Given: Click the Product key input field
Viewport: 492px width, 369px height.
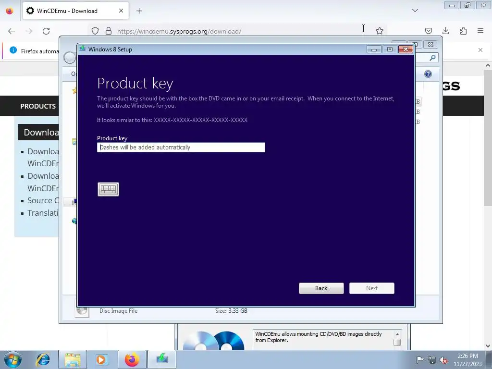Looking at the screenshot, I should 181,147.
